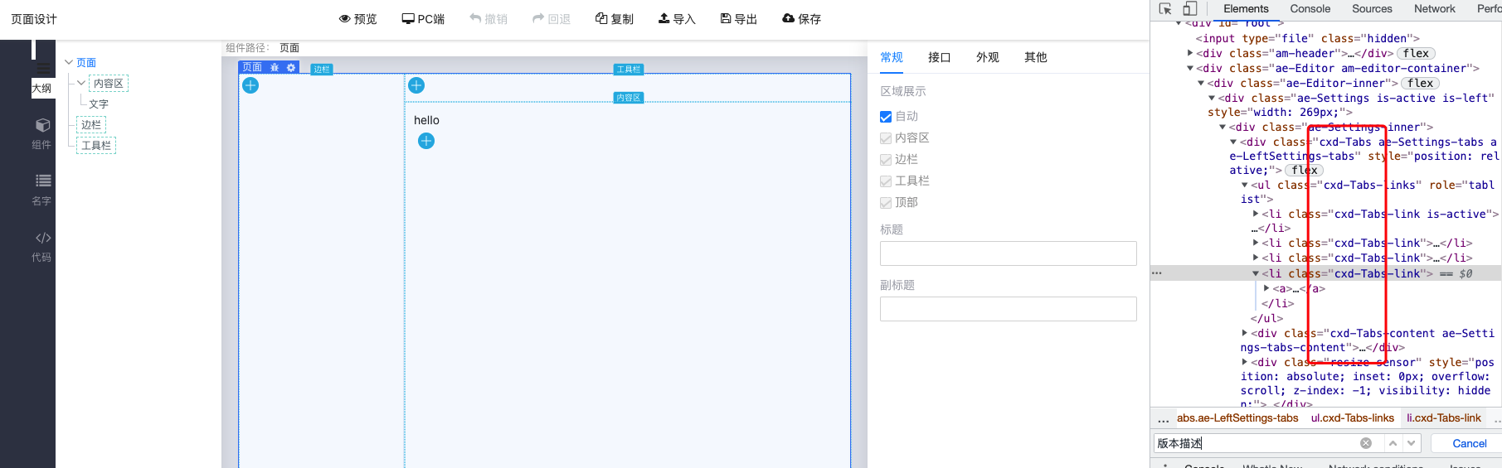Screen dimensions: 1502x468
Task: Collapse the ae-Editor-inner div node
Action: (x=1201, y=83)
